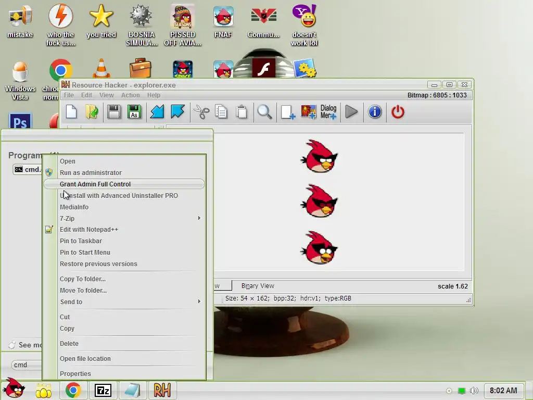Open Properties from the context menu

(124, 374)
